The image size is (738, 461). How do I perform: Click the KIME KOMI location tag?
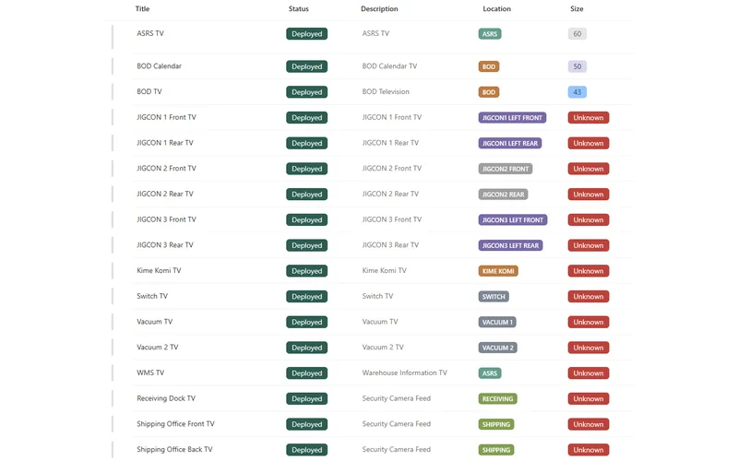(x=498, y=271)
